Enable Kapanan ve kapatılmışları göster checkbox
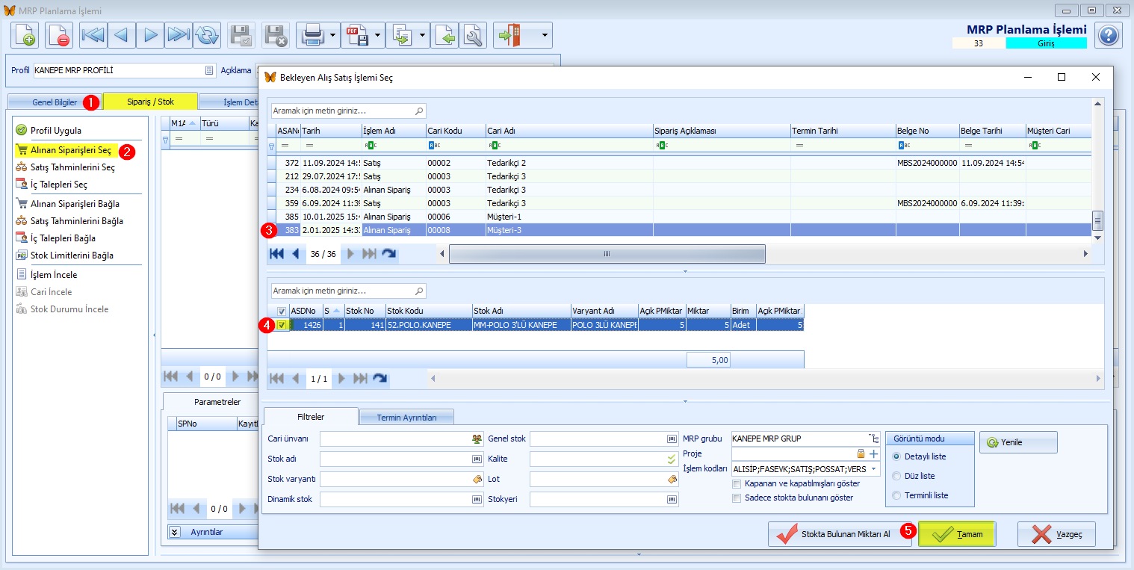Screen dimensions: 1134x570 click(x=737, y=483)
